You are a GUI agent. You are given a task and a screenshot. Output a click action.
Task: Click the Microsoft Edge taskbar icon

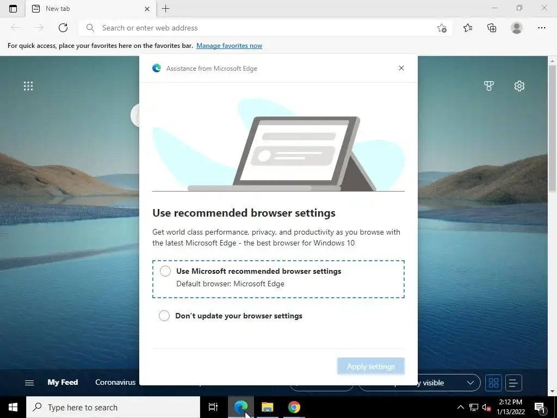(240, 407)
